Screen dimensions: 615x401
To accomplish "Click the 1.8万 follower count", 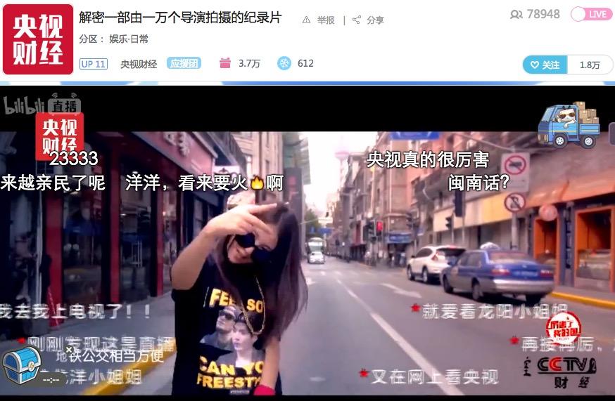I will click(x=590, y=65).
